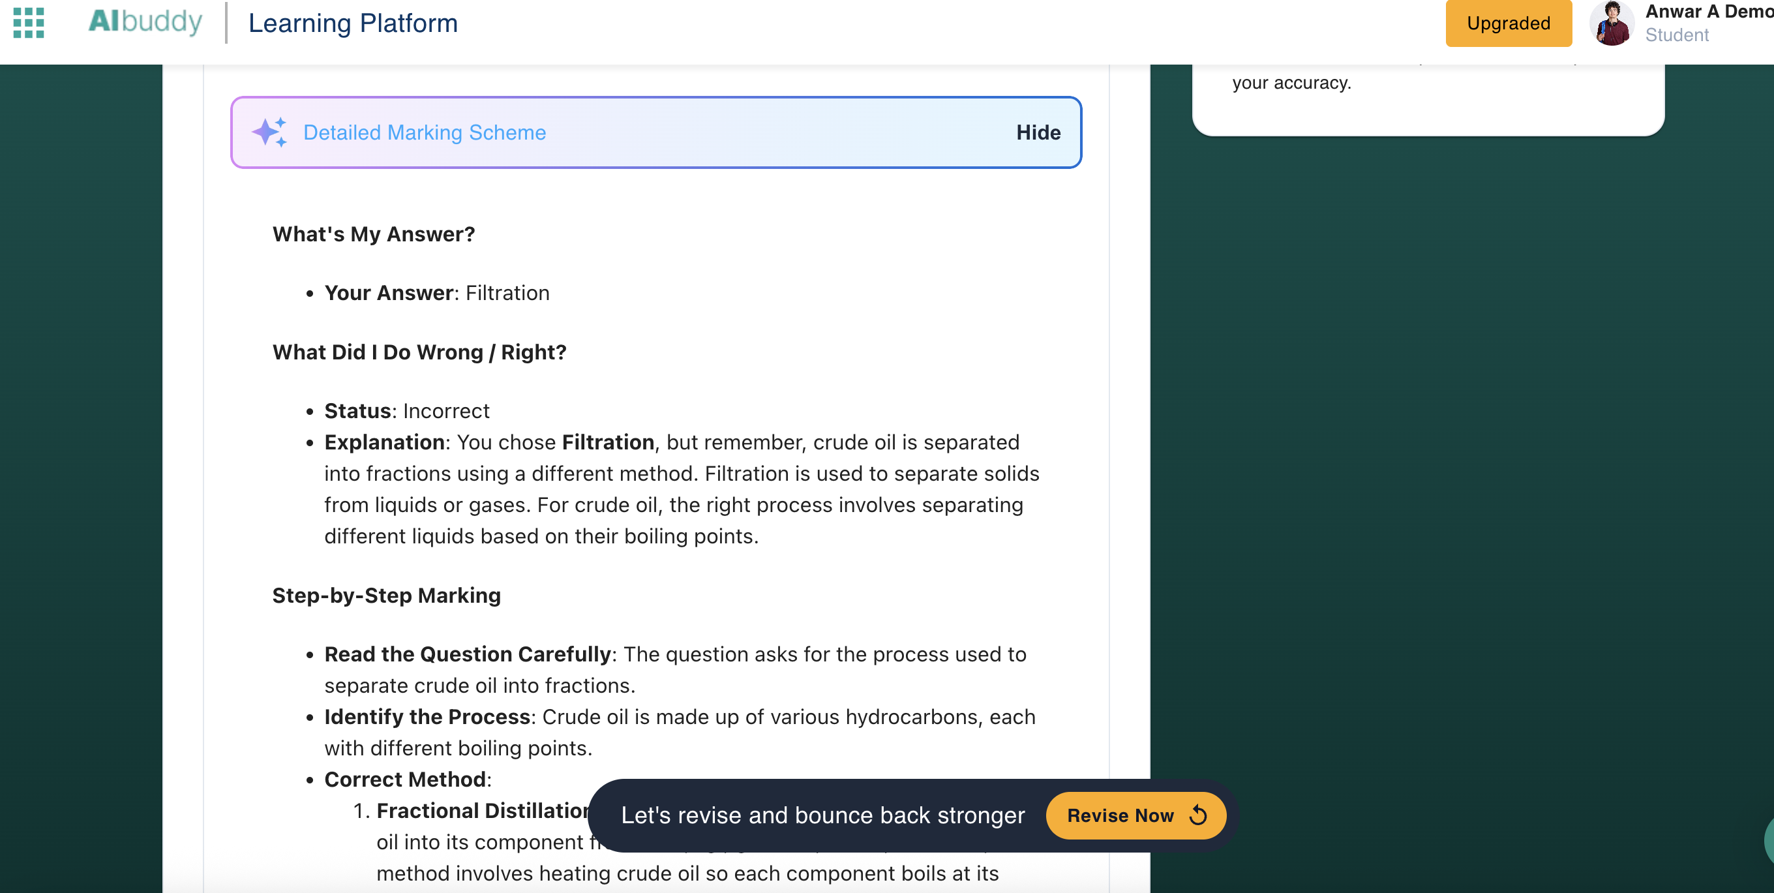
Task: Click the Student role label menu item
Action: [x=1677, y=35]
